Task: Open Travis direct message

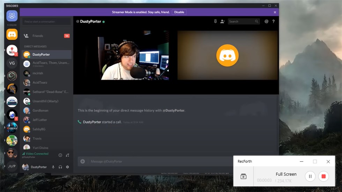Action: click(46, 139)
